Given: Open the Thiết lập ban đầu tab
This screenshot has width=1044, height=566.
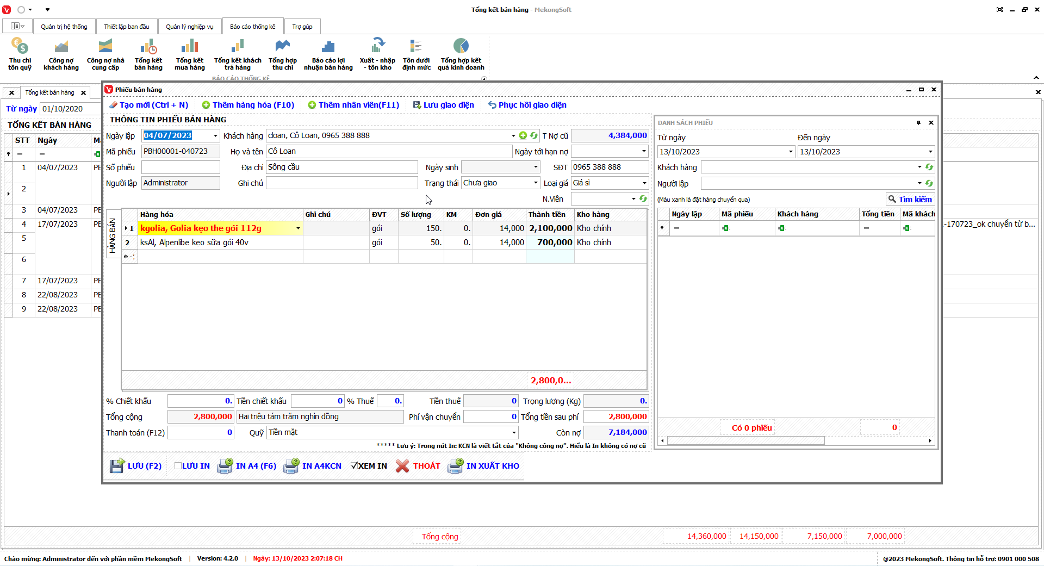Looking at the screenshot, I should [x=126, y=27].
